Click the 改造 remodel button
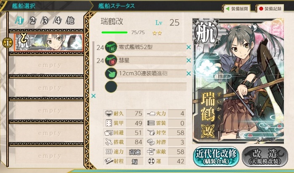The height and width of the screenshot is (173, 294). point(265,157)
